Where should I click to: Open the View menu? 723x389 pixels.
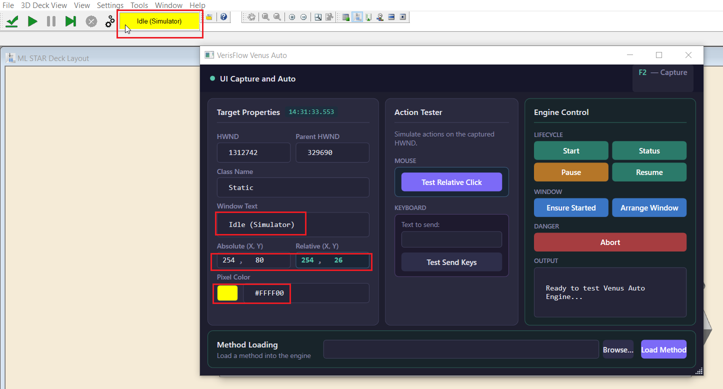82,5
